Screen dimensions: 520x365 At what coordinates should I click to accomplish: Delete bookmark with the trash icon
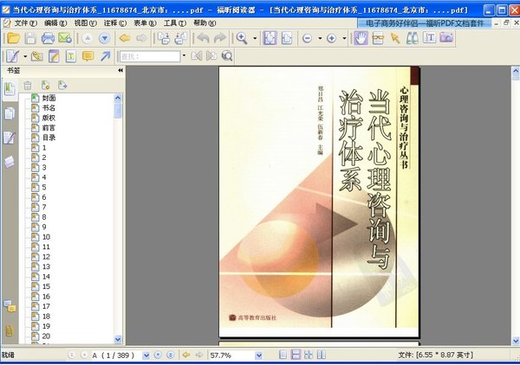28,86
